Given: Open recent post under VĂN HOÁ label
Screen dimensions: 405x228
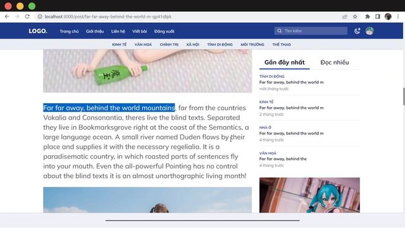Looking at the screenshot, I should (x=283, y=159).
